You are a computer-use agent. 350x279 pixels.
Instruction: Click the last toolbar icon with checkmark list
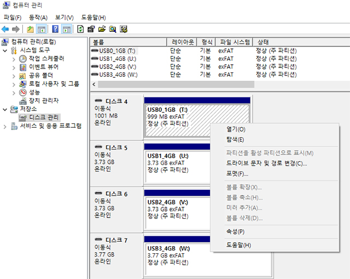coord(124,29)
